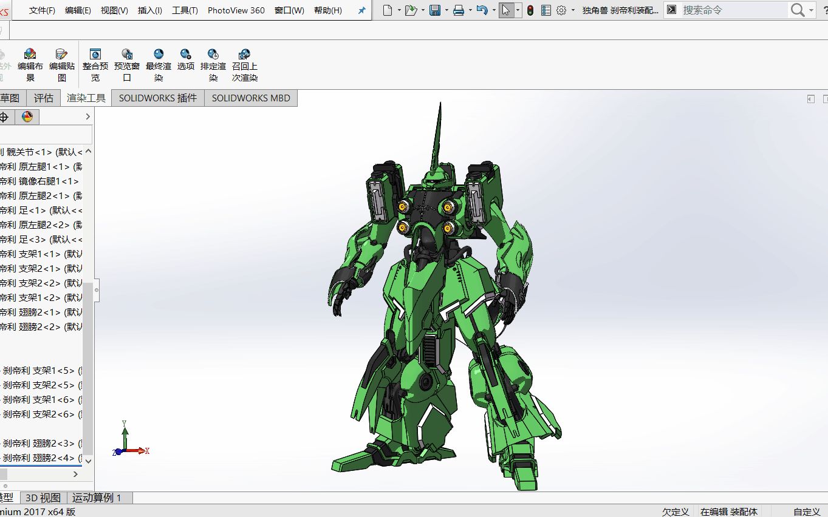Expand the Options gear dropdown arrow
The width and height of the screenshot is (828, 517).
click(x=573, y=10)
